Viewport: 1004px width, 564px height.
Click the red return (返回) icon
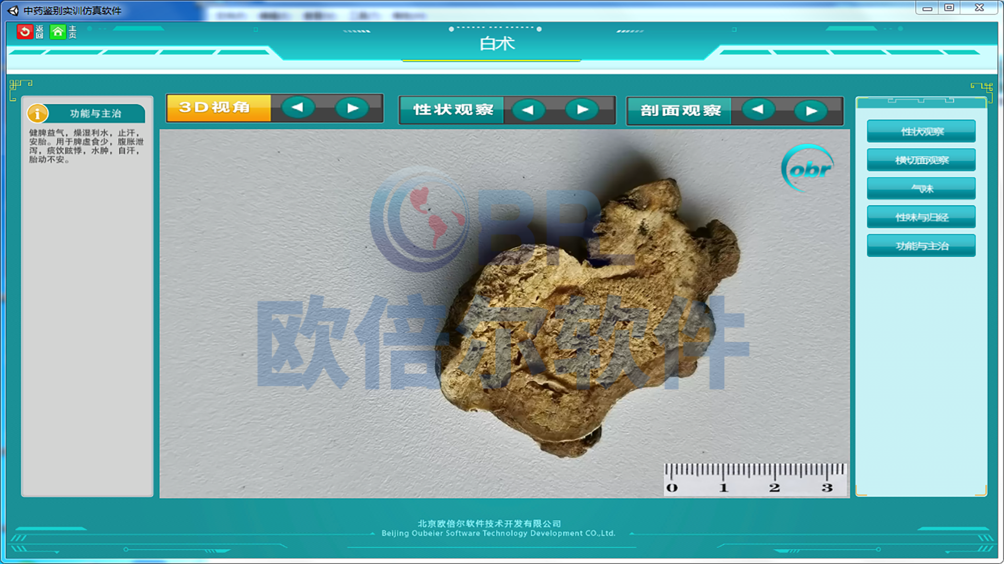click(x=24, y=32)
